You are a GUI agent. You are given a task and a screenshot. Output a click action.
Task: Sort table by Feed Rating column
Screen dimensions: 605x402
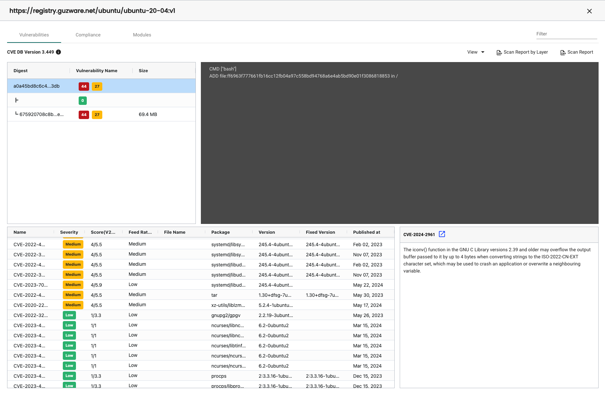point(140,232)
